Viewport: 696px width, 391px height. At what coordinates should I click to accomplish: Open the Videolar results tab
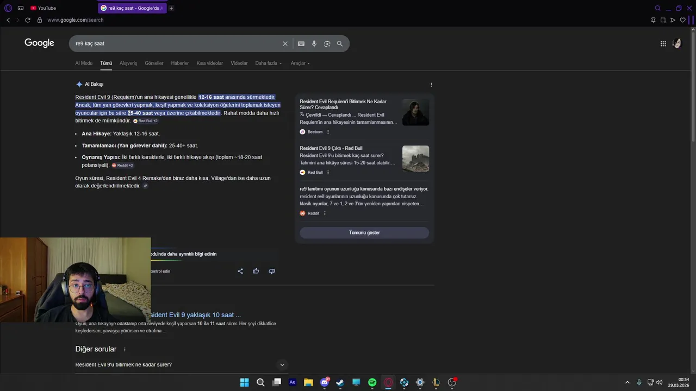(239, 63)
